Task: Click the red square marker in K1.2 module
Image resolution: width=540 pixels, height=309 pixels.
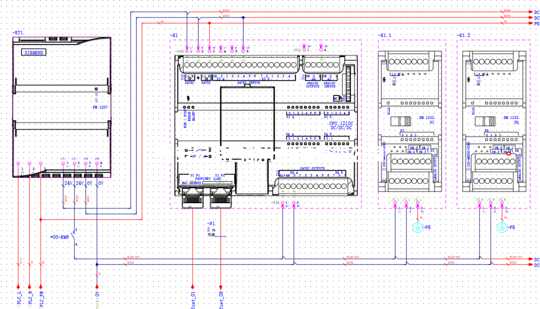Action: click(x=508, y=154)
